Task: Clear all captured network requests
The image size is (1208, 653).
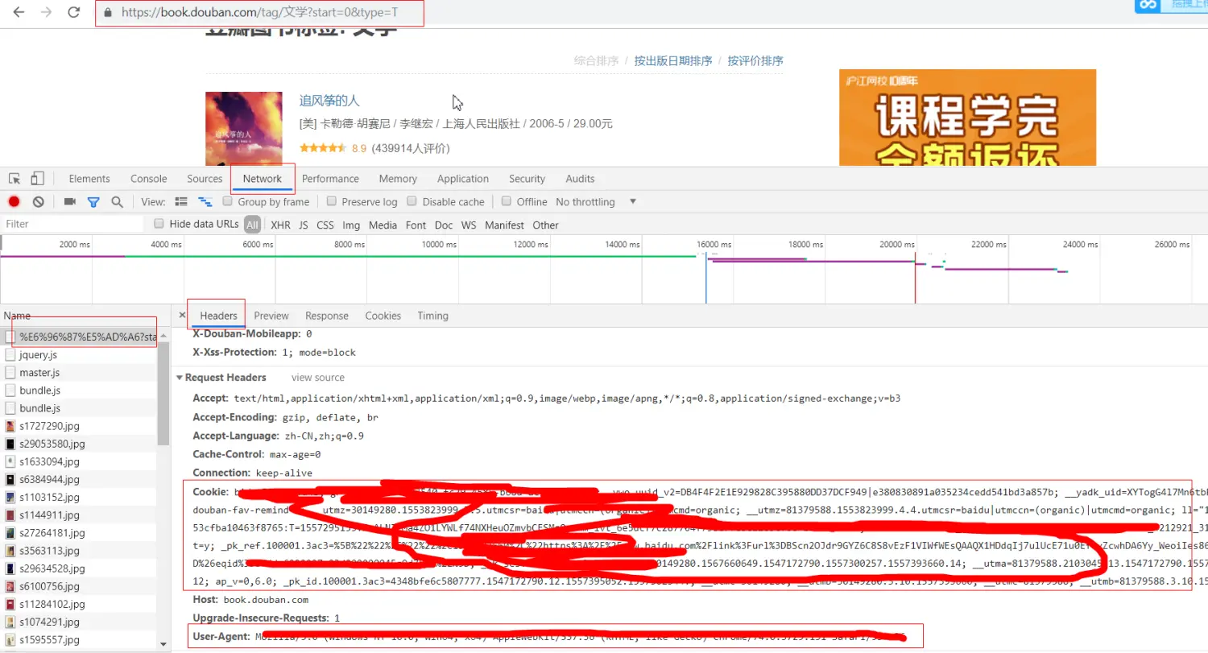Action: click(x=38, y=201)
